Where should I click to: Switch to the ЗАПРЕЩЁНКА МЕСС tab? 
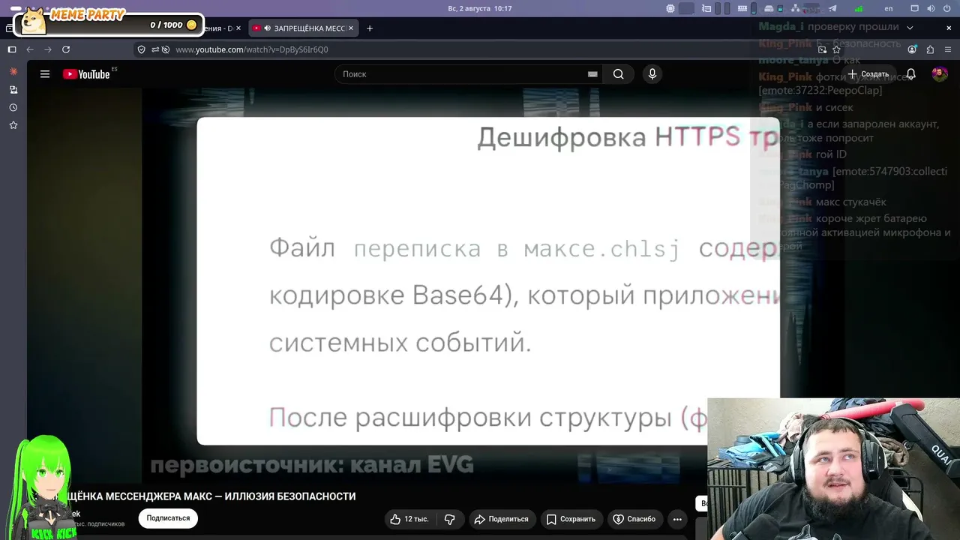pyautogui.click(x=303, y=28)
